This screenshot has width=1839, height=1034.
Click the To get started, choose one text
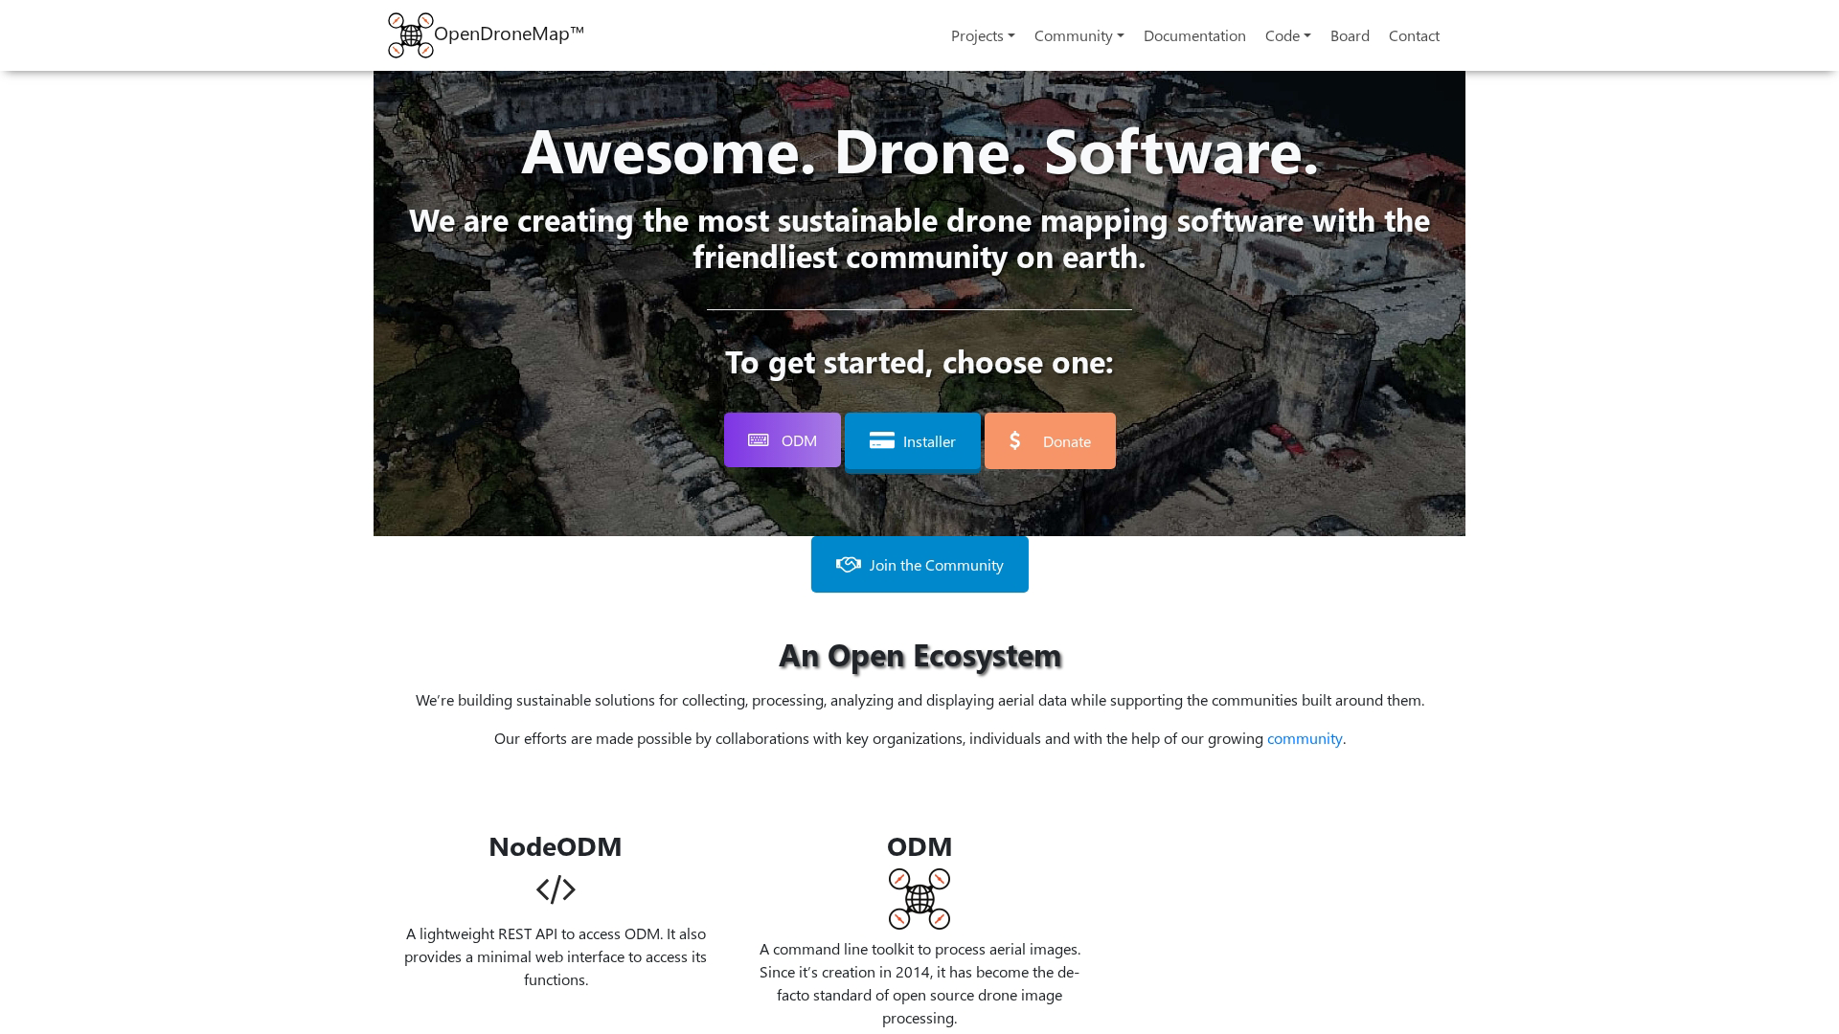coord(919,362)
